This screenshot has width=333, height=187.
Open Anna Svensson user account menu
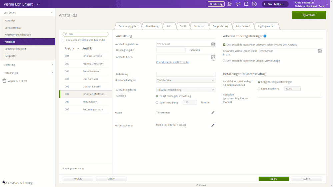(x=311, y=4)
